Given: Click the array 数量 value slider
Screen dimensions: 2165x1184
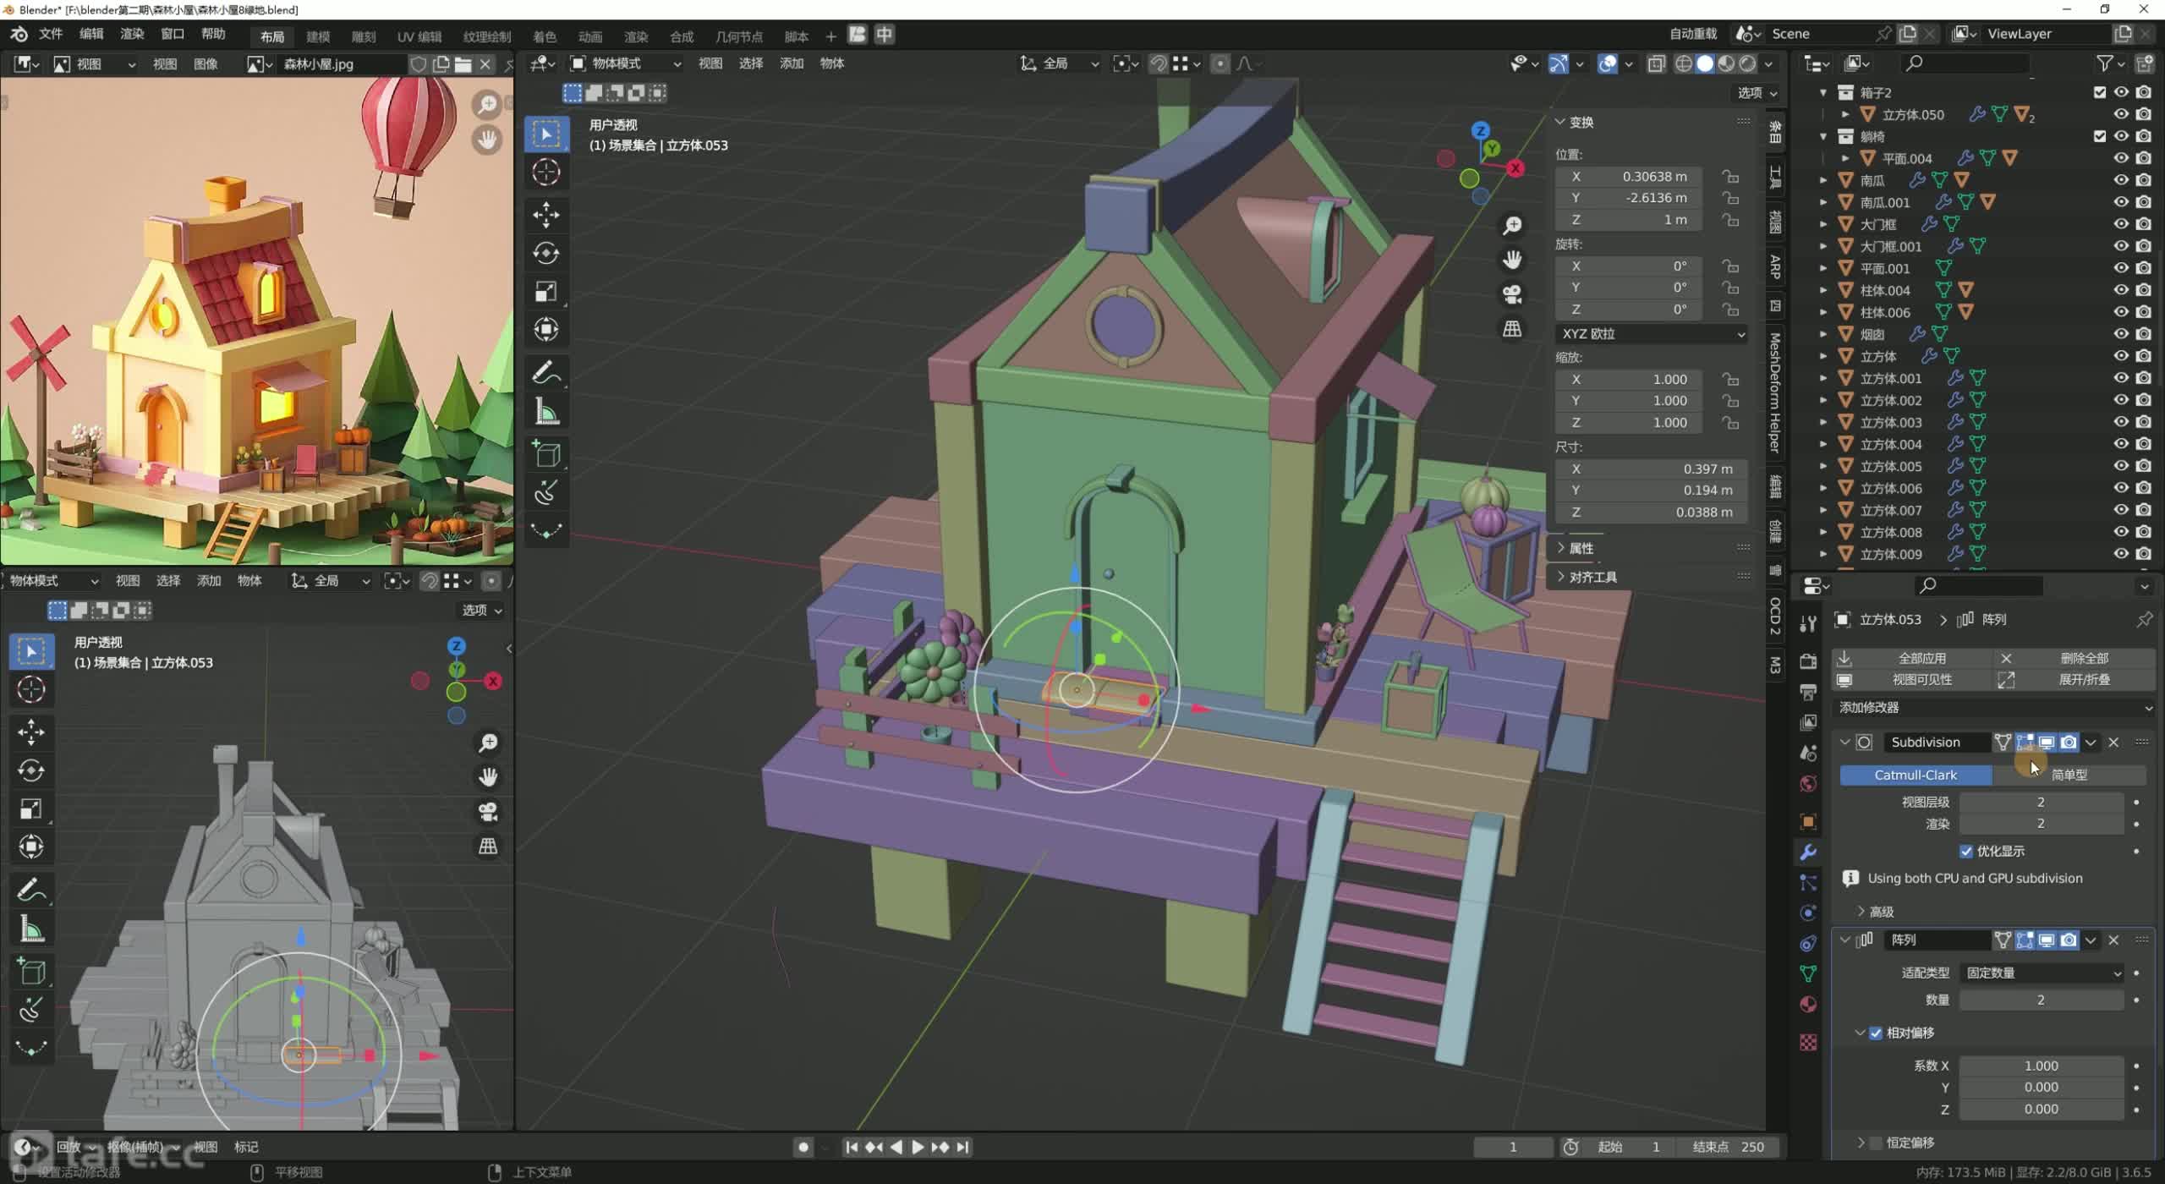Looking at the screenshot, I should (x=2042, y=1000).
